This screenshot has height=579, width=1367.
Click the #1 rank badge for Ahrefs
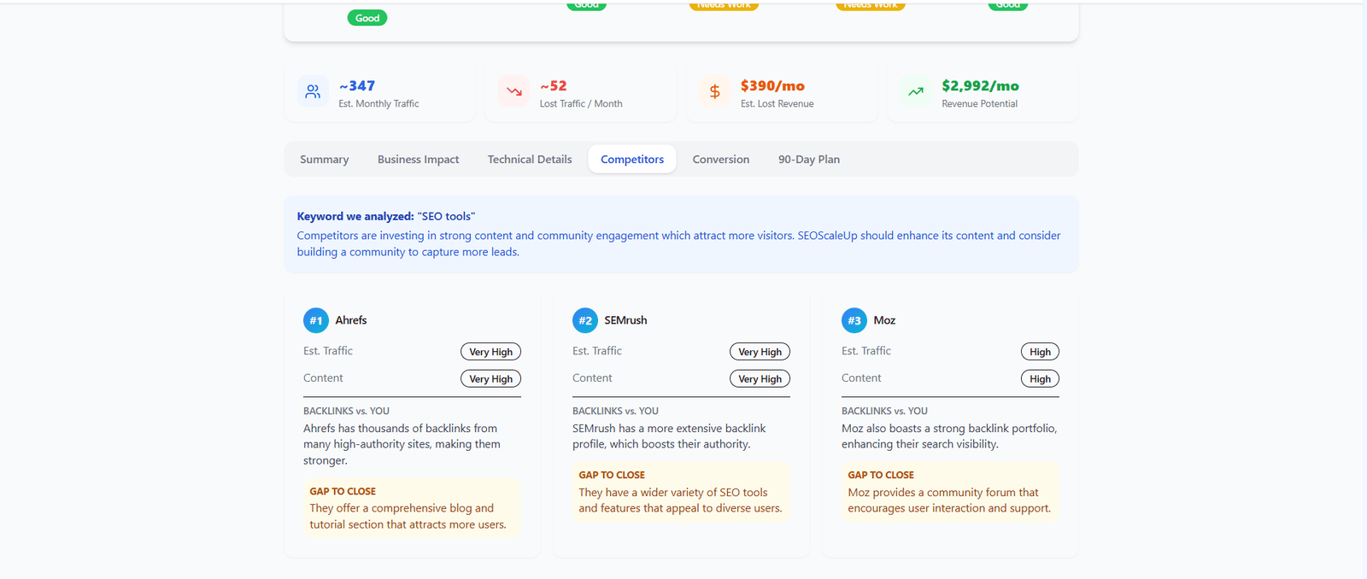(x=316, y=320)
